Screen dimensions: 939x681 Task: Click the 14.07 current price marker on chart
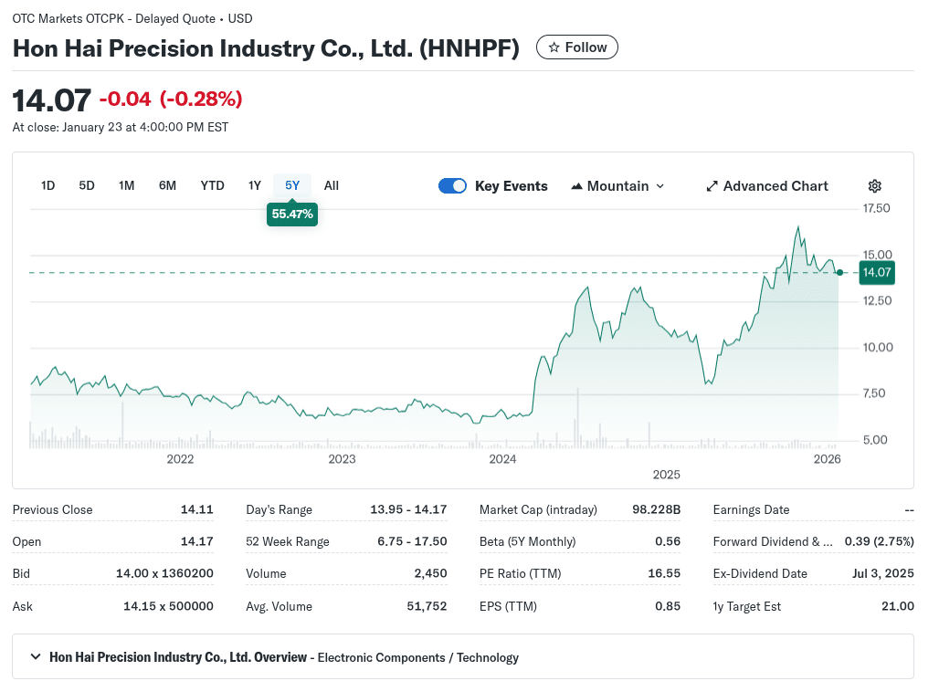click(x=876, y=272)
